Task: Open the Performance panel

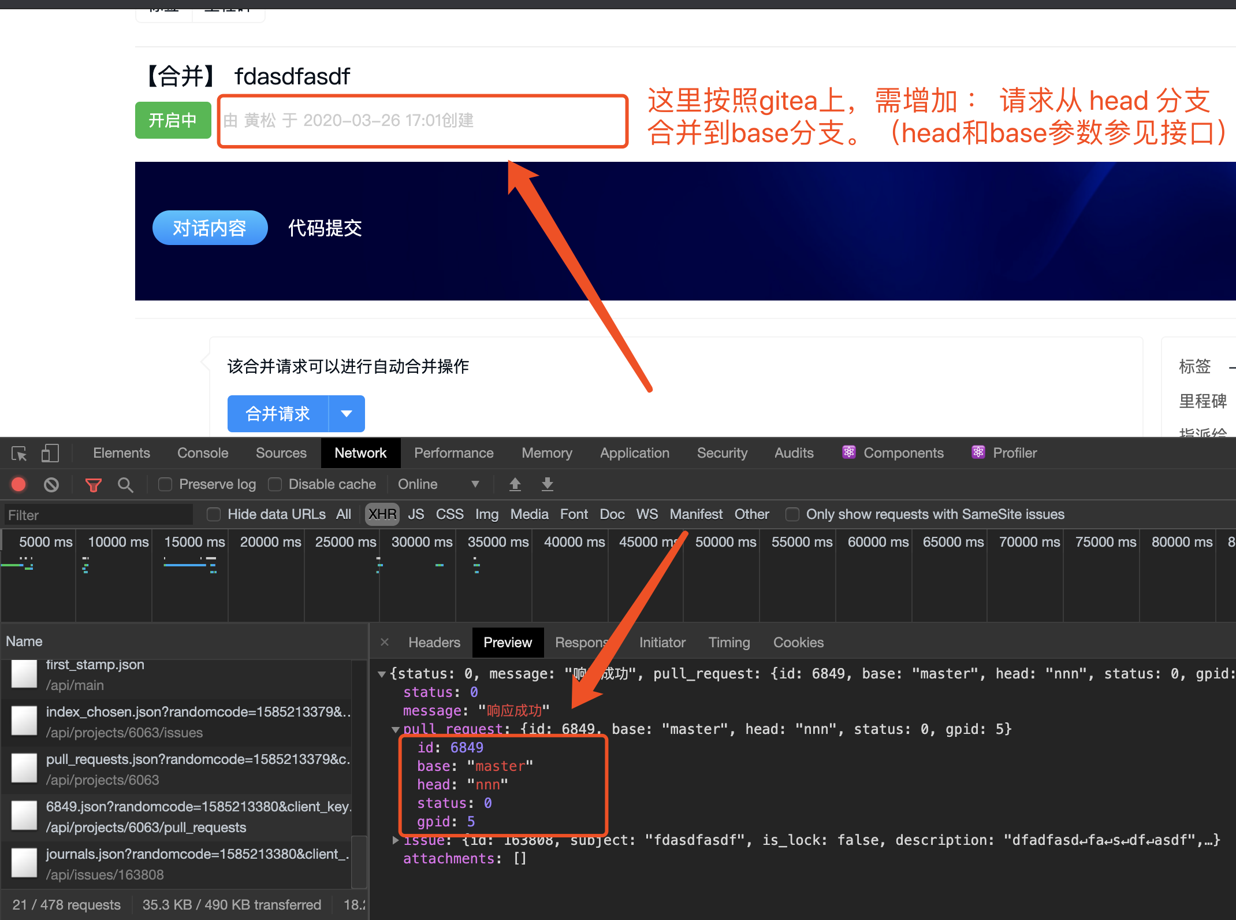Action: pos(453,453)
